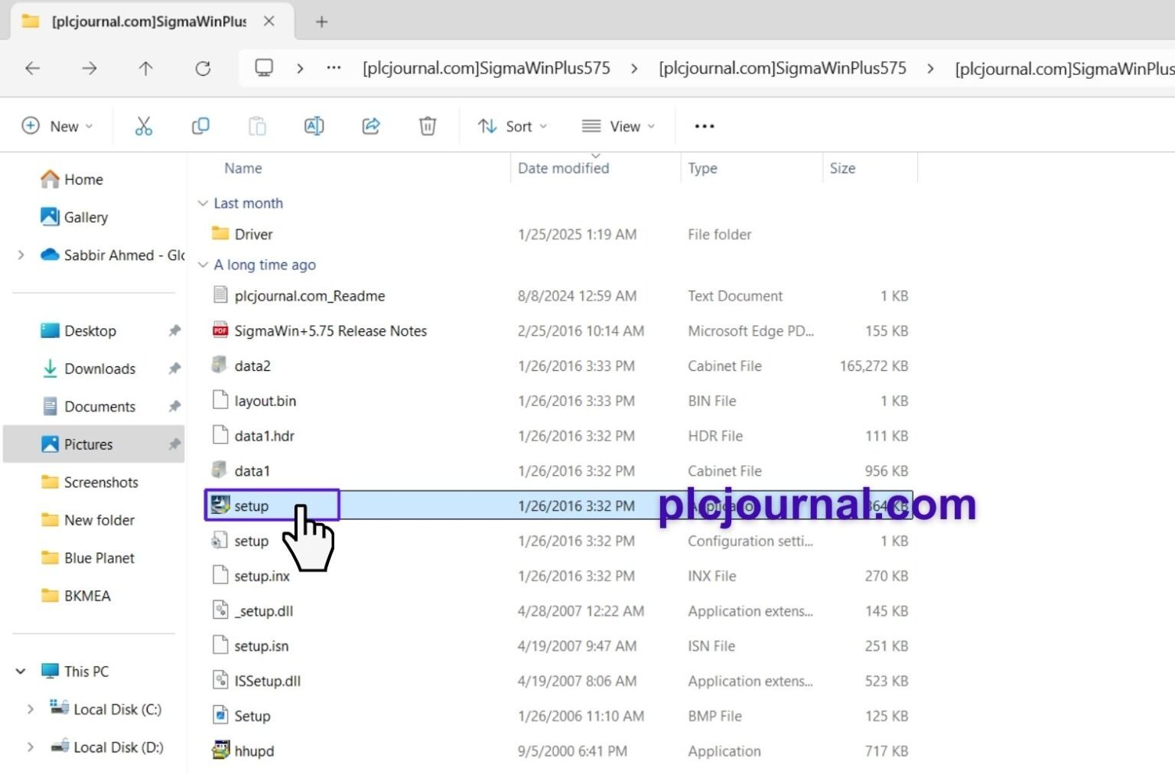Refresh the current folder view

click(203, 69)
